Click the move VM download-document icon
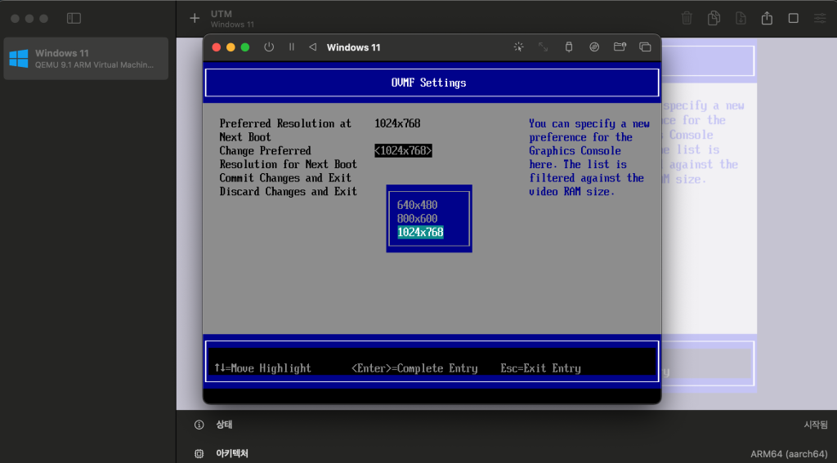837x463 pixels. click(x=741, y=18)
